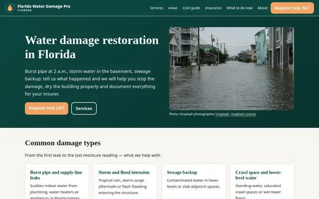Image resolution: width=319 pixels, height=199 pixels.
Task: Open the Unsplash link in photo credit
Action: (222, 114)
